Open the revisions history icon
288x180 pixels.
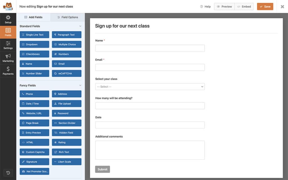coord(8,173)
